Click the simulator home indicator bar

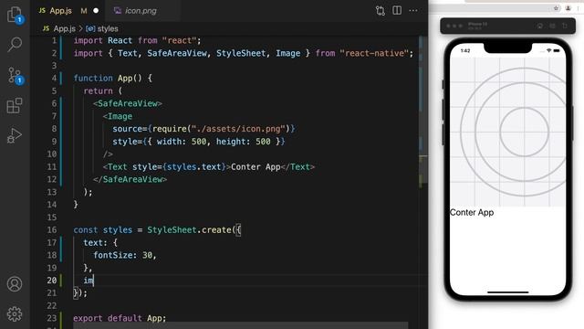[x=507, y=292]
